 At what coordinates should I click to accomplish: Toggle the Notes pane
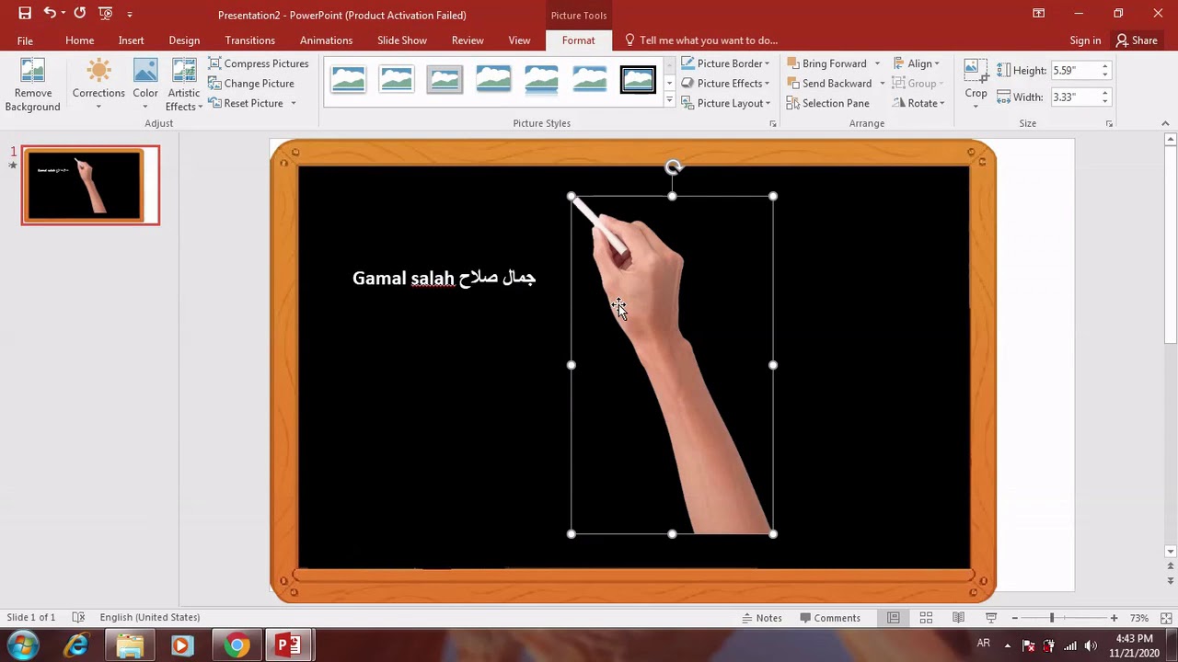coord(762,618)
